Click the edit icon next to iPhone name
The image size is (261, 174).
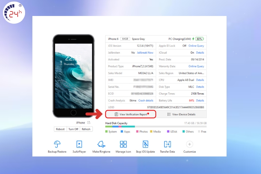tap(89, 122)
